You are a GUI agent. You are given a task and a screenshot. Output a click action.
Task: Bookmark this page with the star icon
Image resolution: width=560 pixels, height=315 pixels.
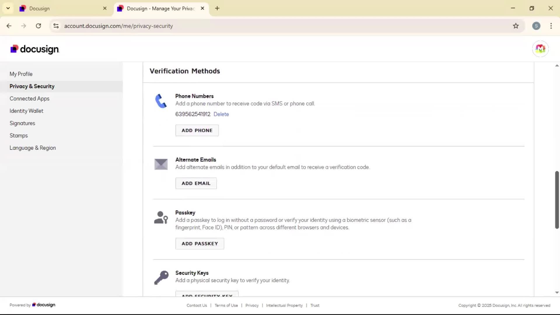(x=516, y=26)
